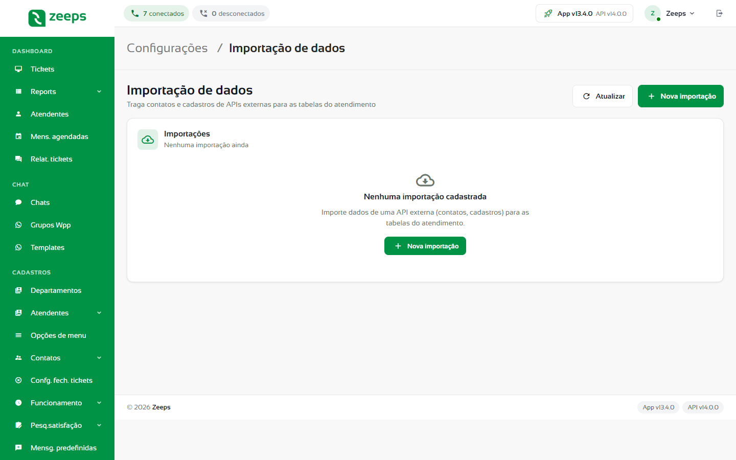Expand the Funcionamento submenu chevron
Image resolution: width=736 pixels, height=460 pixels.
[x=99, y=403]
